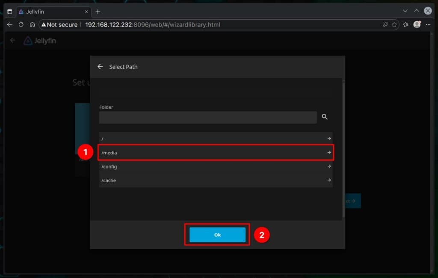Open the browser Favorites list icon
The width and height of the screenshot is (438, 278).
tap(405, 25)
